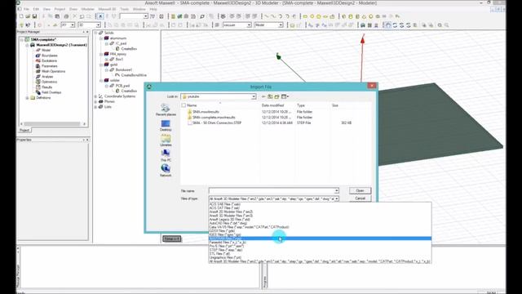Screen dimensions: 522x294
Task: Expand the Definitions folder in Project Manager
Action: coord(27,98)
